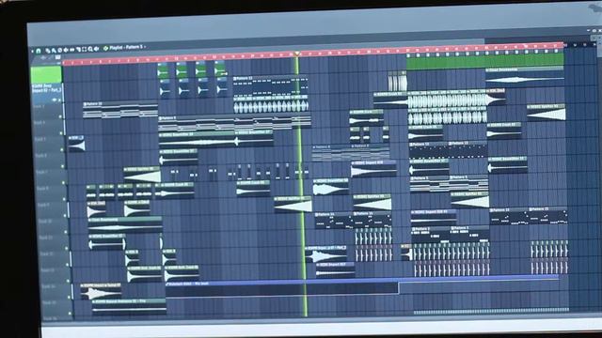Mute Track 3 with its switch
This screenshot has height=338, width=602.
coord(60,116)
